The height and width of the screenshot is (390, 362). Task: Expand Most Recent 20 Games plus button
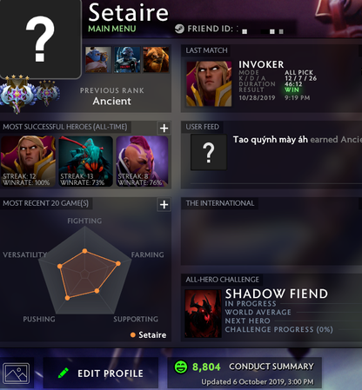(x=164, y=204)
